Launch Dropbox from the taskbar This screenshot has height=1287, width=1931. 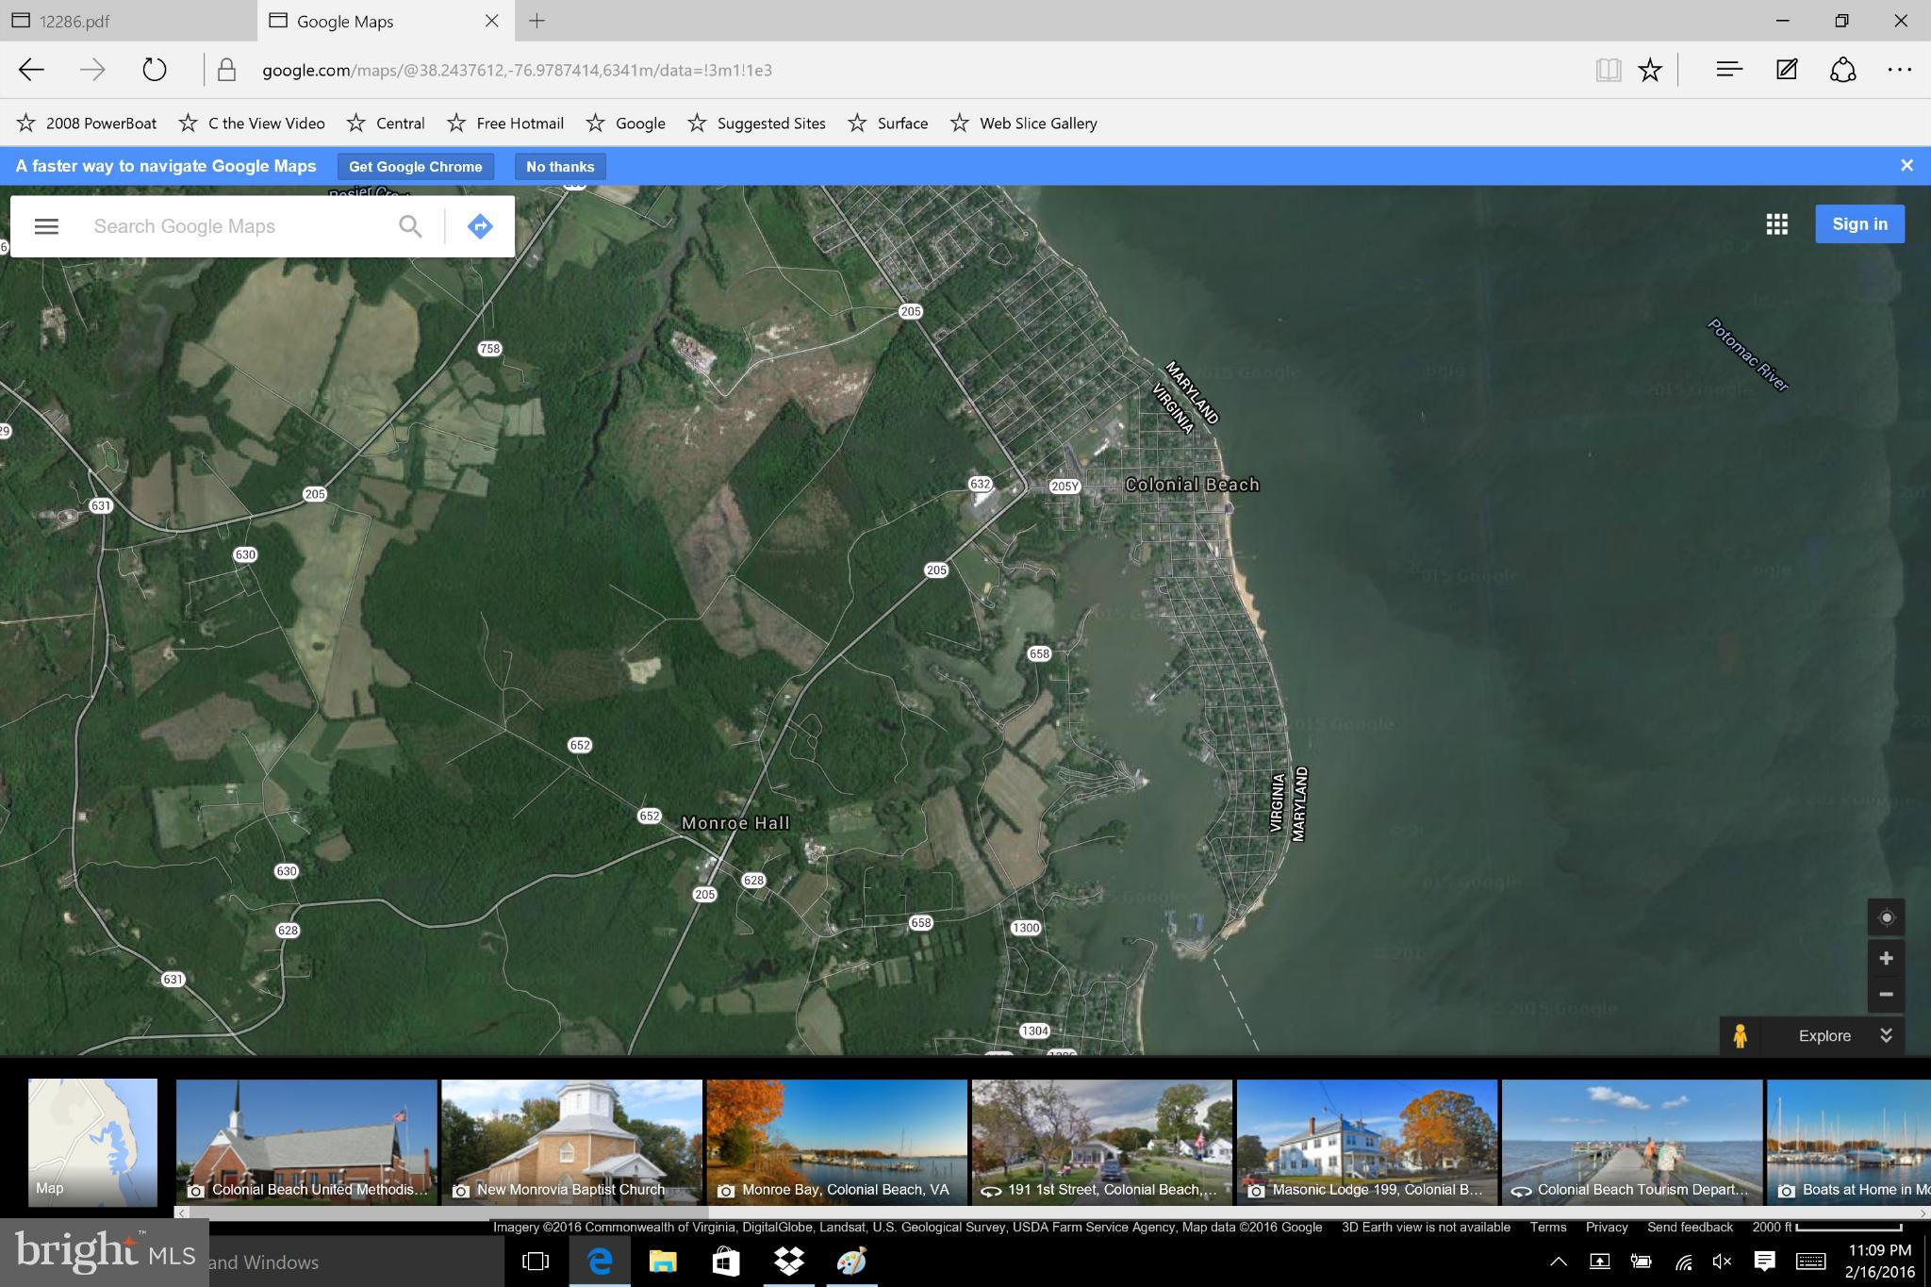coord(788,1261)
